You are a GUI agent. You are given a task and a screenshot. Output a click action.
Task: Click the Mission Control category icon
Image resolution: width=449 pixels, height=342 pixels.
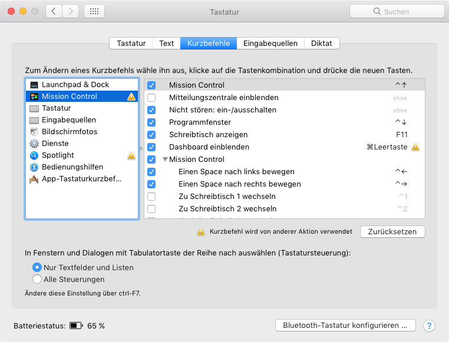34,97
